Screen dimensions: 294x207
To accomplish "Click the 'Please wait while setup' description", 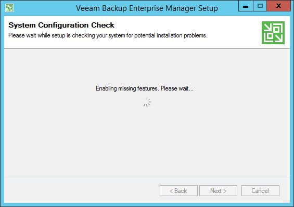I will click(108, 35).
